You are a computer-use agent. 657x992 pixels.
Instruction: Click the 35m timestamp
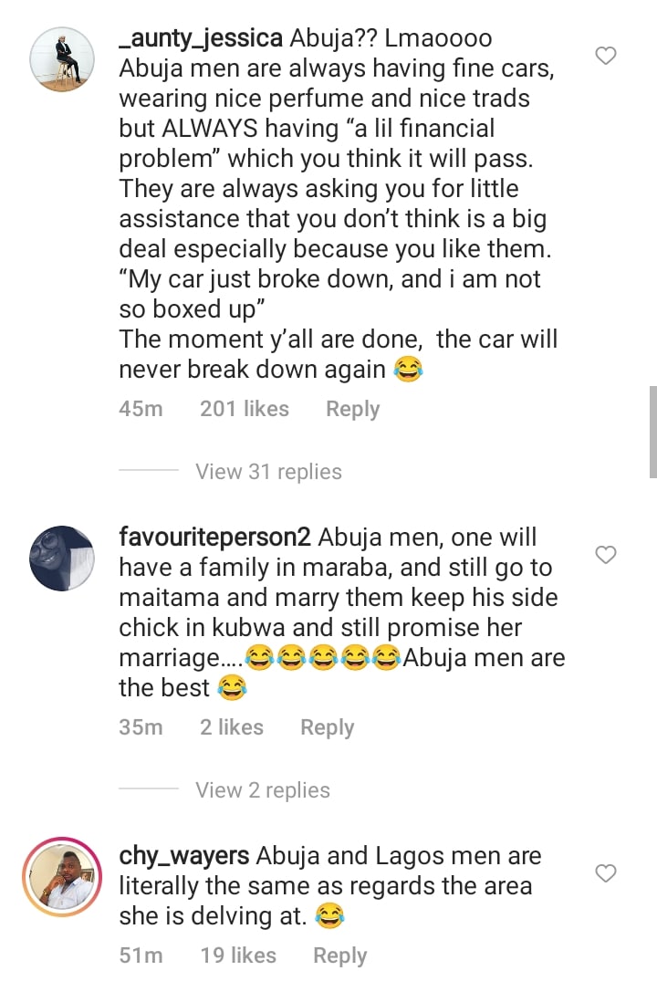tap(141, 727)
